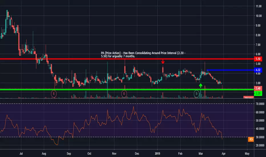This screenshot has width=266, height=157.
Task: Click 3.00 on the price scale
Action: (x=258, y=83)
